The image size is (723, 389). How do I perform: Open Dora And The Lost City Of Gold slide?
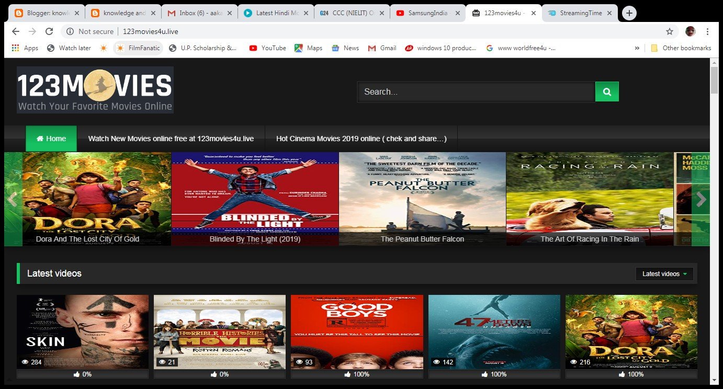[87, 199]
